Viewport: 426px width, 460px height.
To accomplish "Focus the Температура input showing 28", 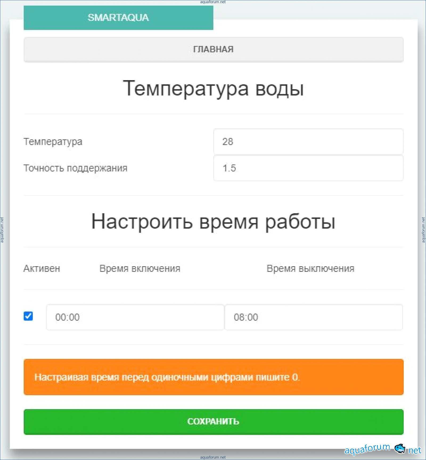I will 308,142.
